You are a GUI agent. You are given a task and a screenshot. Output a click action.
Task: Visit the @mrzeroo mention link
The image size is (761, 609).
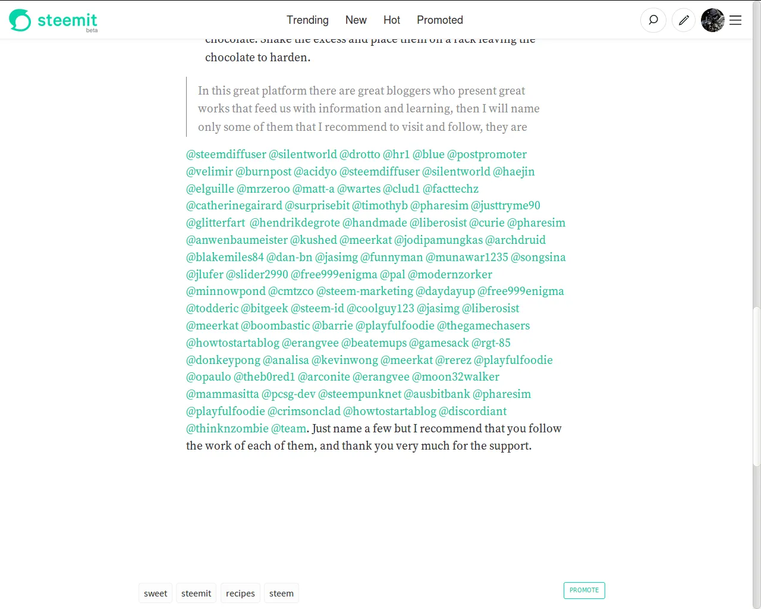pos(263,189)
